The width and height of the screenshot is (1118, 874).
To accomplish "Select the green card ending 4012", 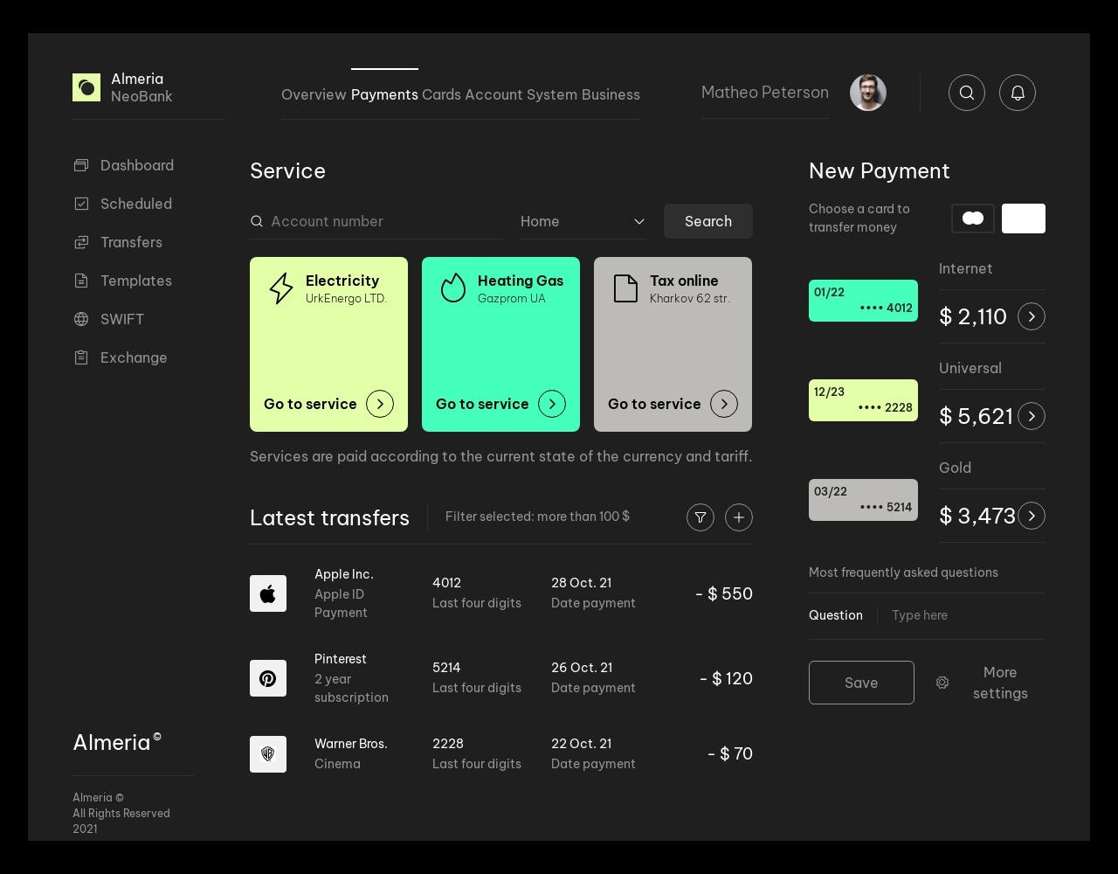I will pyautogui.click(x=863, y=301).
